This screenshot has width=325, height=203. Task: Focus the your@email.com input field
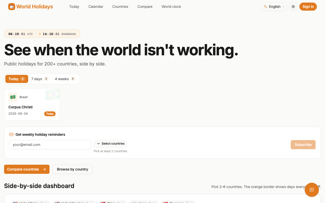50,145
